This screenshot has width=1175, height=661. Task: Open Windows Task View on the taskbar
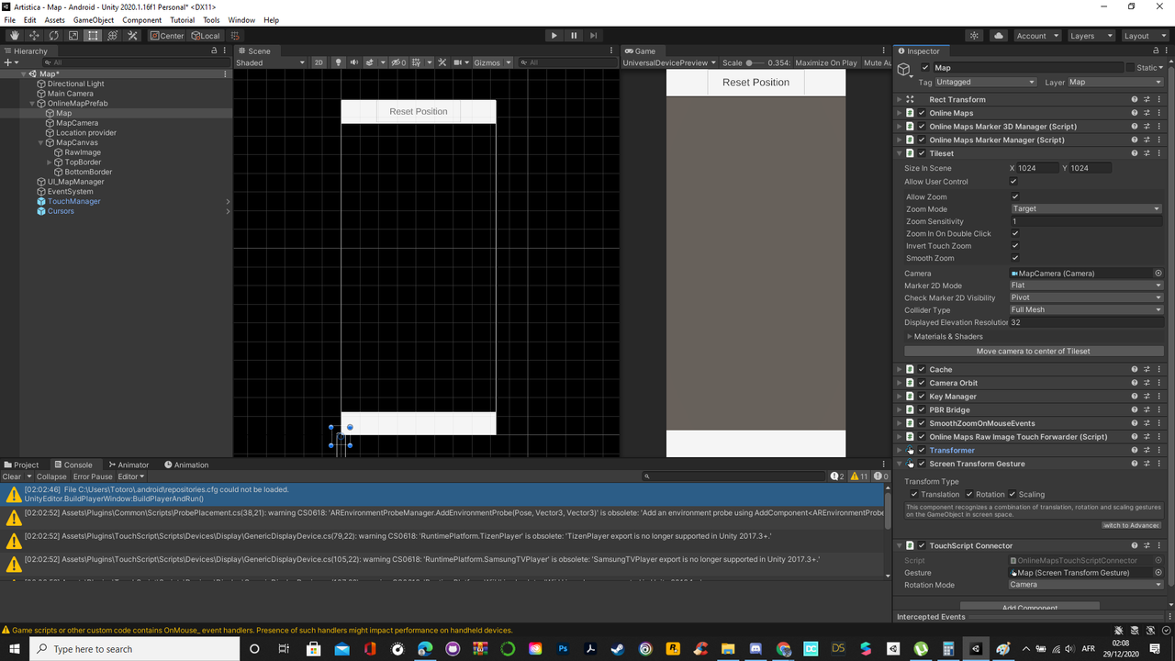(x=284, y=649)
